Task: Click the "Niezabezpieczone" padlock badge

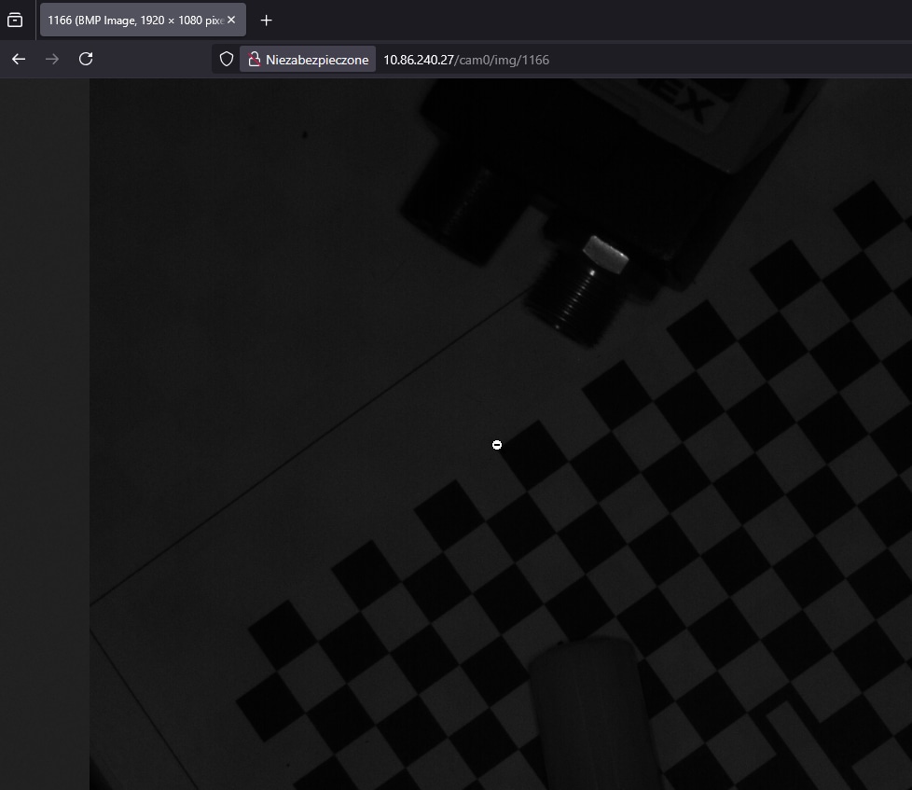Action: (308, 59)
